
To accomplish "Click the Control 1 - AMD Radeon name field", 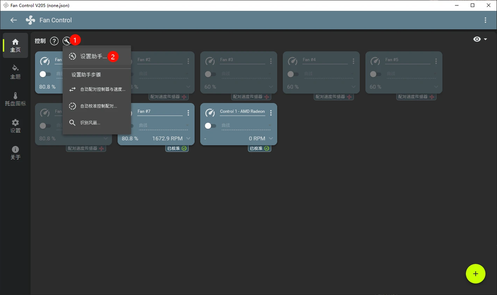I will coord(242,111).
